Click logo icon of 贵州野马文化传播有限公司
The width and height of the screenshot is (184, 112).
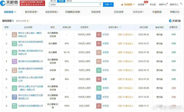[14, 61]
